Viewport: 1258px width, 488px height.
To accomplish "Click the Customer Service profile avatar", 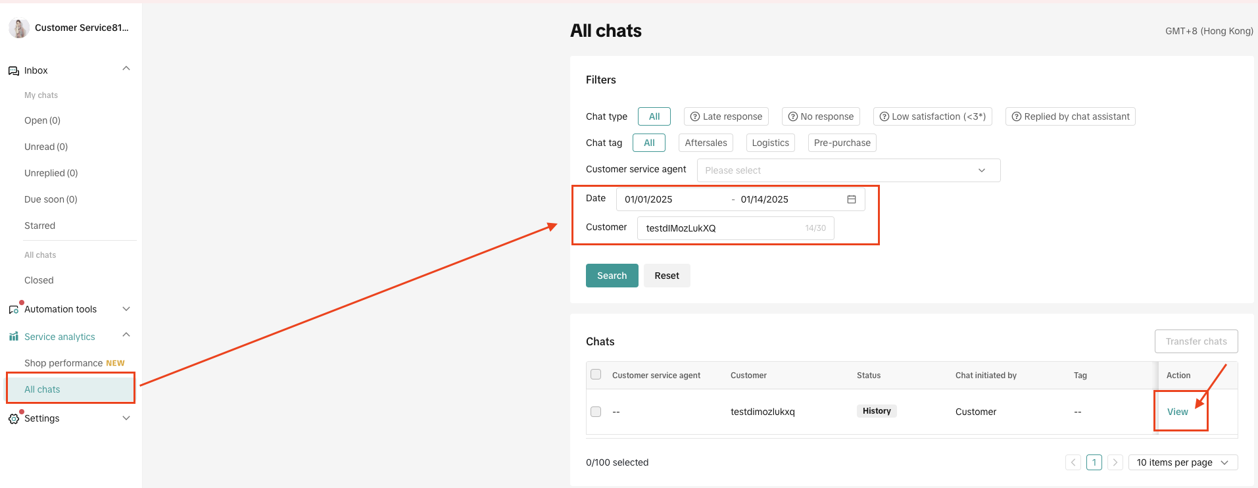I will coord(19,28).
